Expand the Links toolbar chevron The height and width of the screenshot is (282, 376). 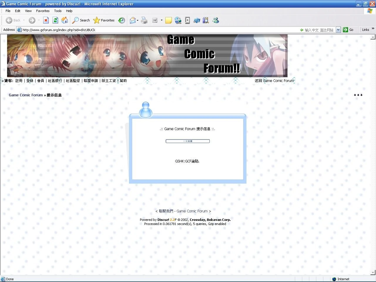[373, 28]
